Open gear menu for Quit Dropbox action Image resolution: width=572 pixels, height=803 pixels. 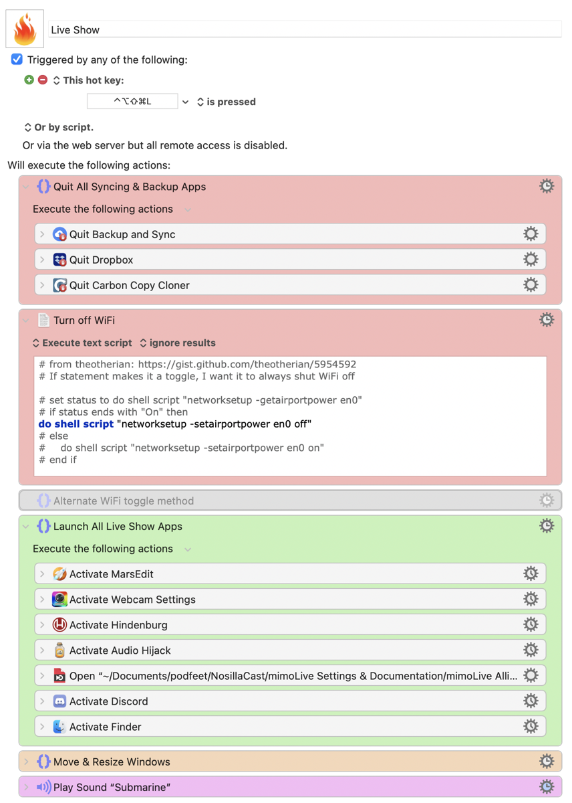[x=531, y=260]
